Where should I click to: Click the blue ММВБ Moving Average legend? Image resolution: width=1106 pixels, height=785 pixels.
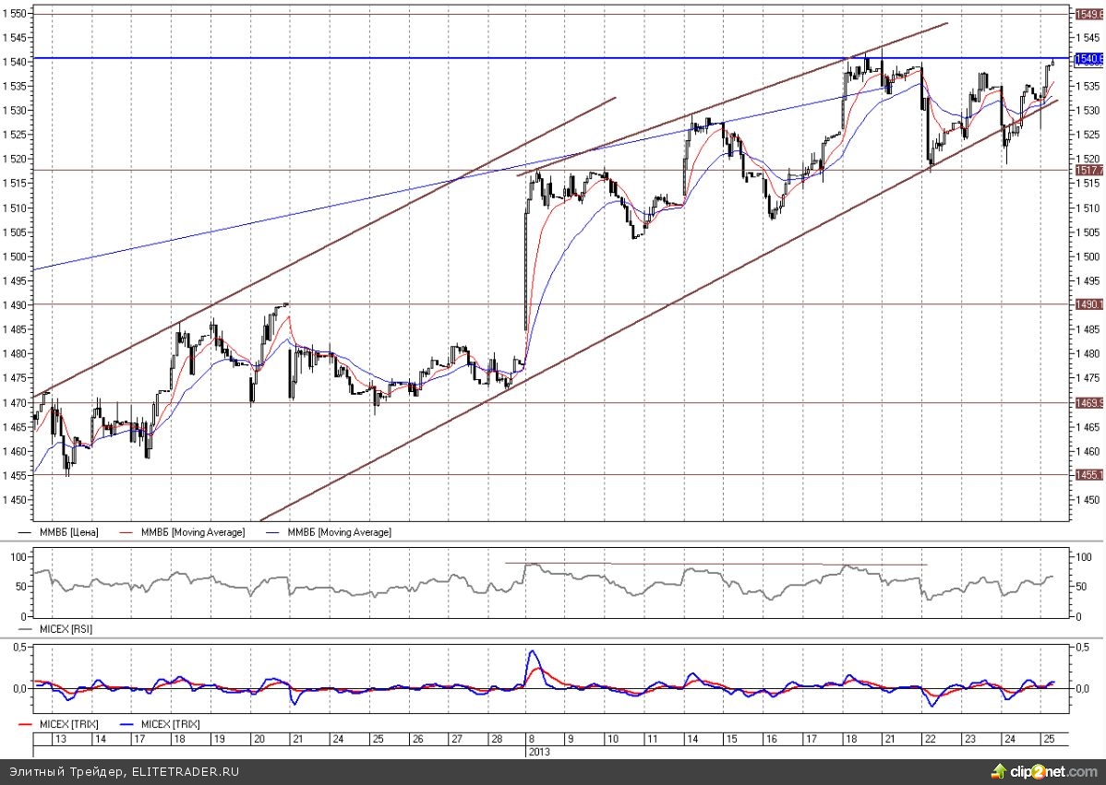tap(338, 532)
